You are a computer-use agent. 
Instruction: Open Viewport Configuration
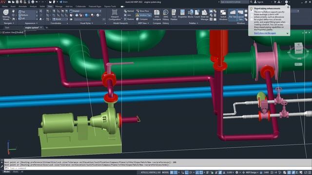115,15
